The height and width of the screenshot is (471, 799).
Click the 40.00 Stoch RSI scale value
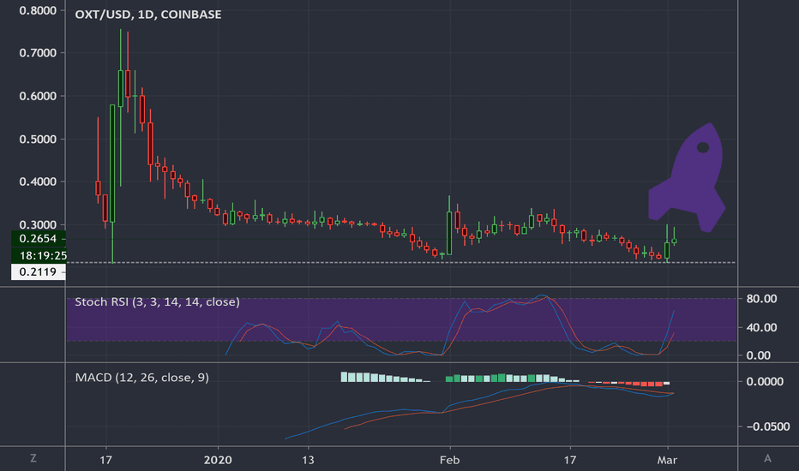point(761,327)
